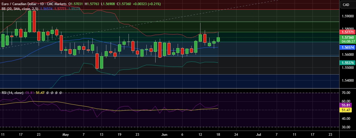Screen dimensions: 356x138
Task: Click the 04:08:27 bar countdown timer
Action: pos(348,41)
